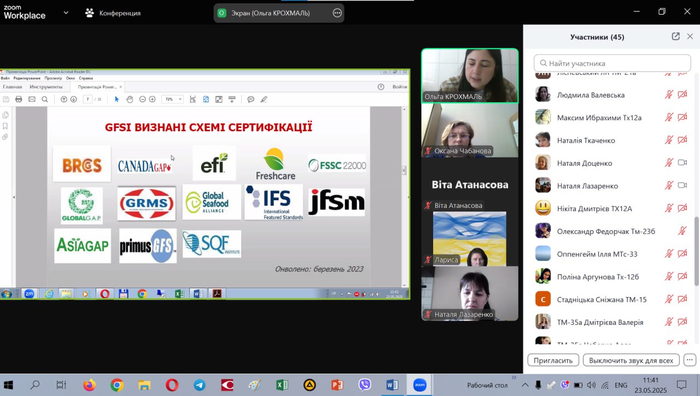Viewport: 700px width, 396px height.
Task: Click the Acrobat help question icon
Action: click(381, 86)
